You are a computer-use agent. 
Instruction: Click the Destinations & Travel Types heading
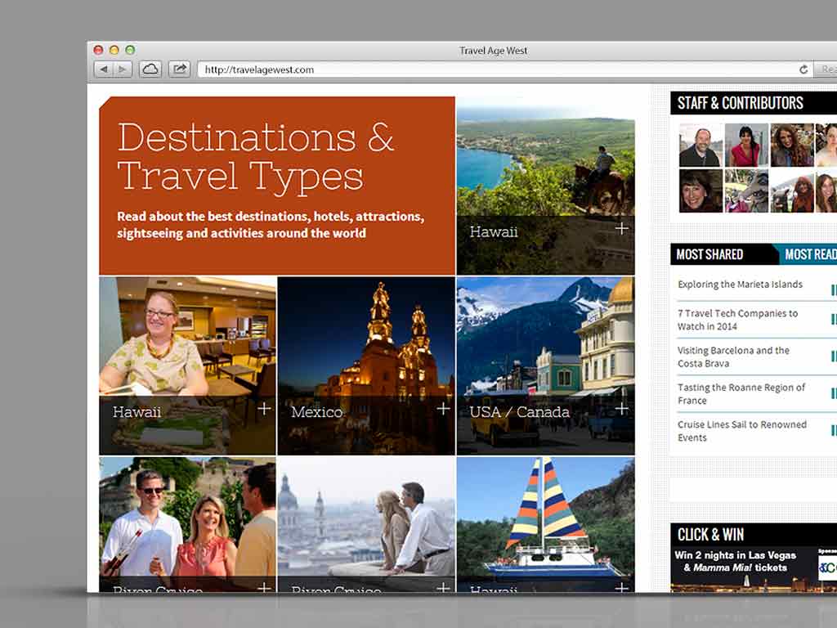coord(256,156)
